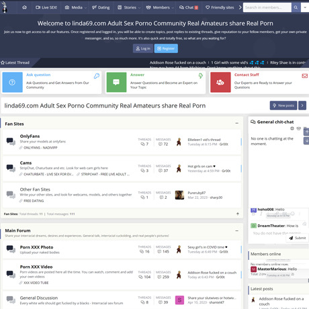Click the green Answer tile icon

coord(116,82)
